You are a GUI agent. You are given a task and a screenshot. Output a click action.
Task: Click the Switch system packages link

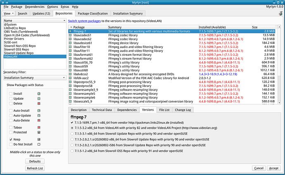(x=84, y=21)
